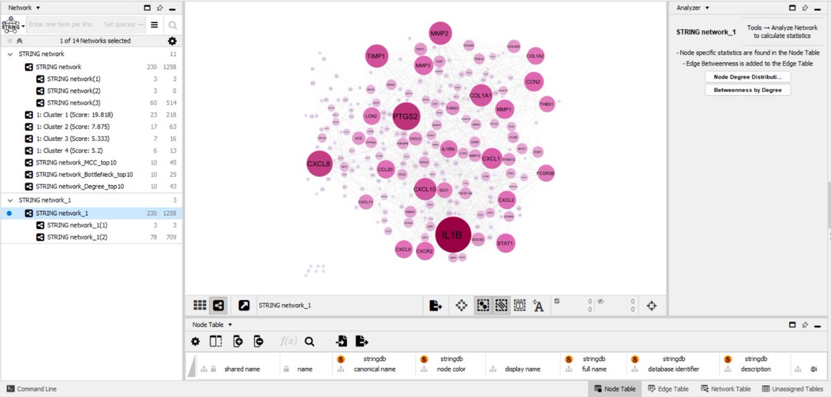Select STRING network_1(1) subnetwork
The height and width of the screenshot is (397, 831).
tap(91, 225)
